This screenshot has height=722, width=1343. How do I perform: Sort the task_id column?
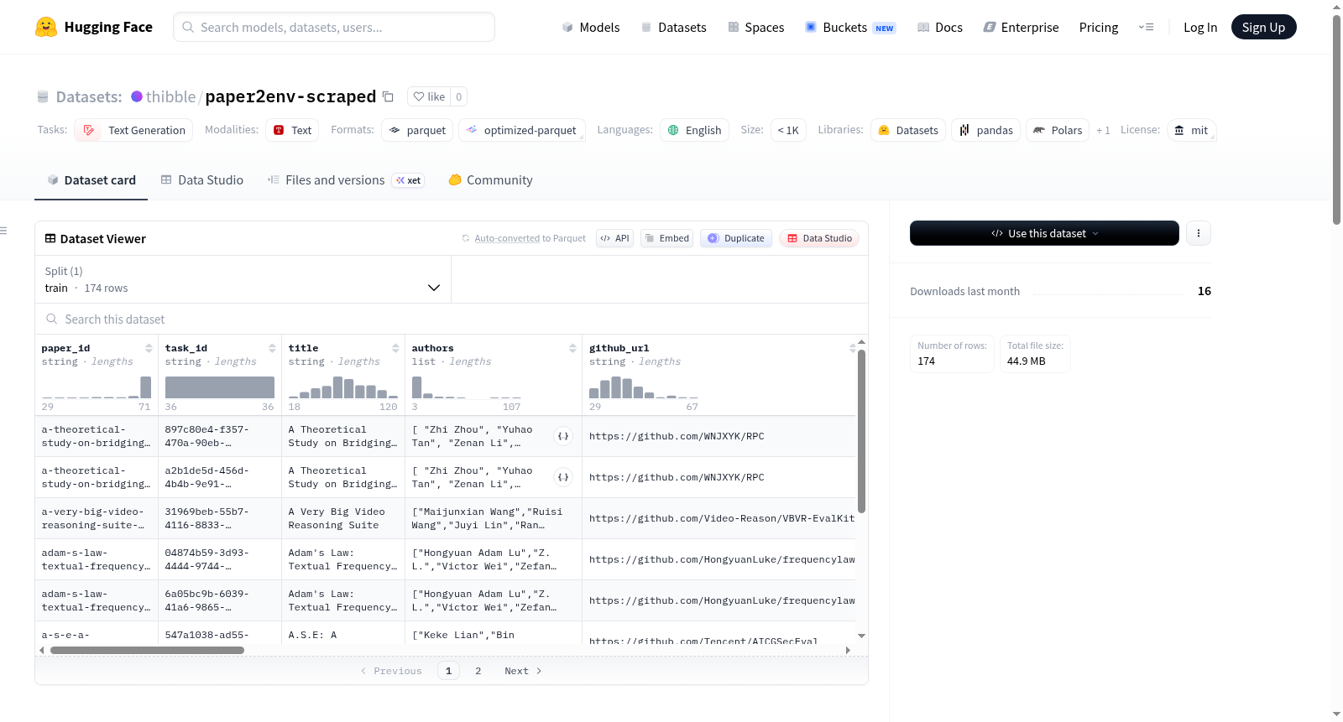click(272, 348)
